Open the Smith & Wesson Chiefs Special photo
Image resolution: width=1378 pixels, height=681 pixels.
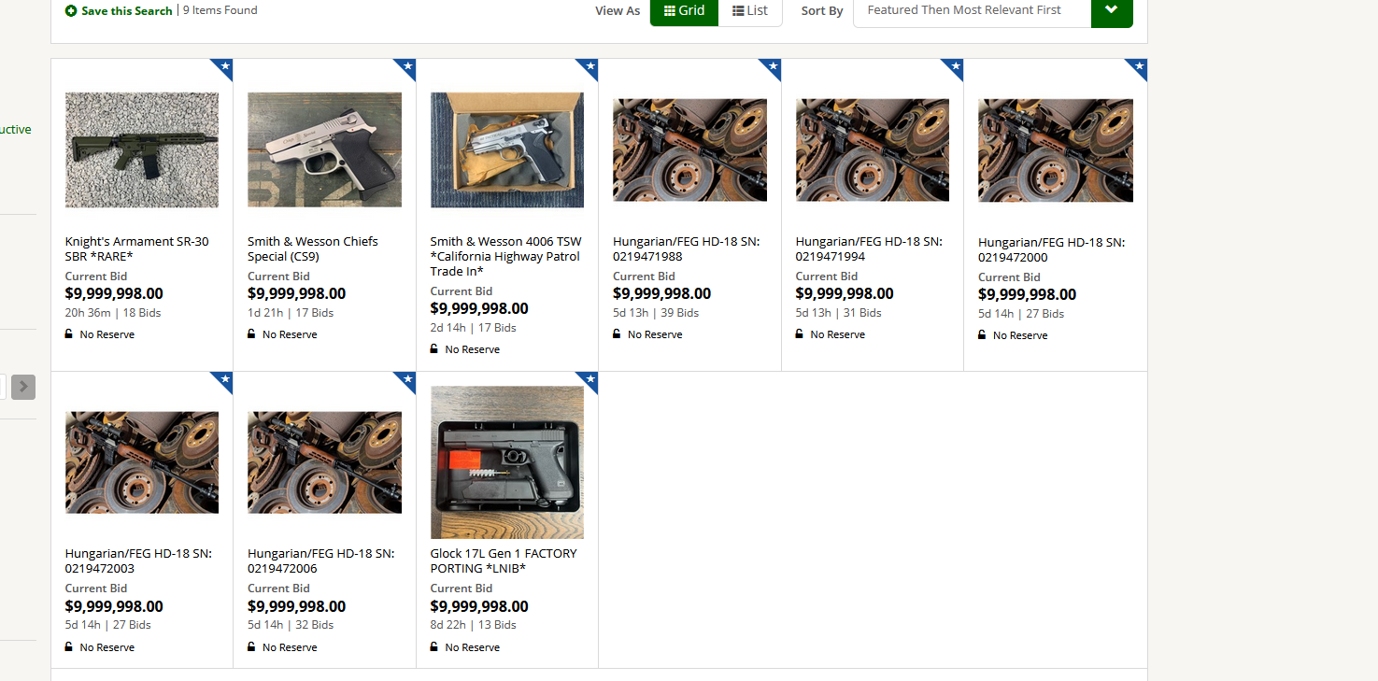pyautogui.click(x=324, y=149)
